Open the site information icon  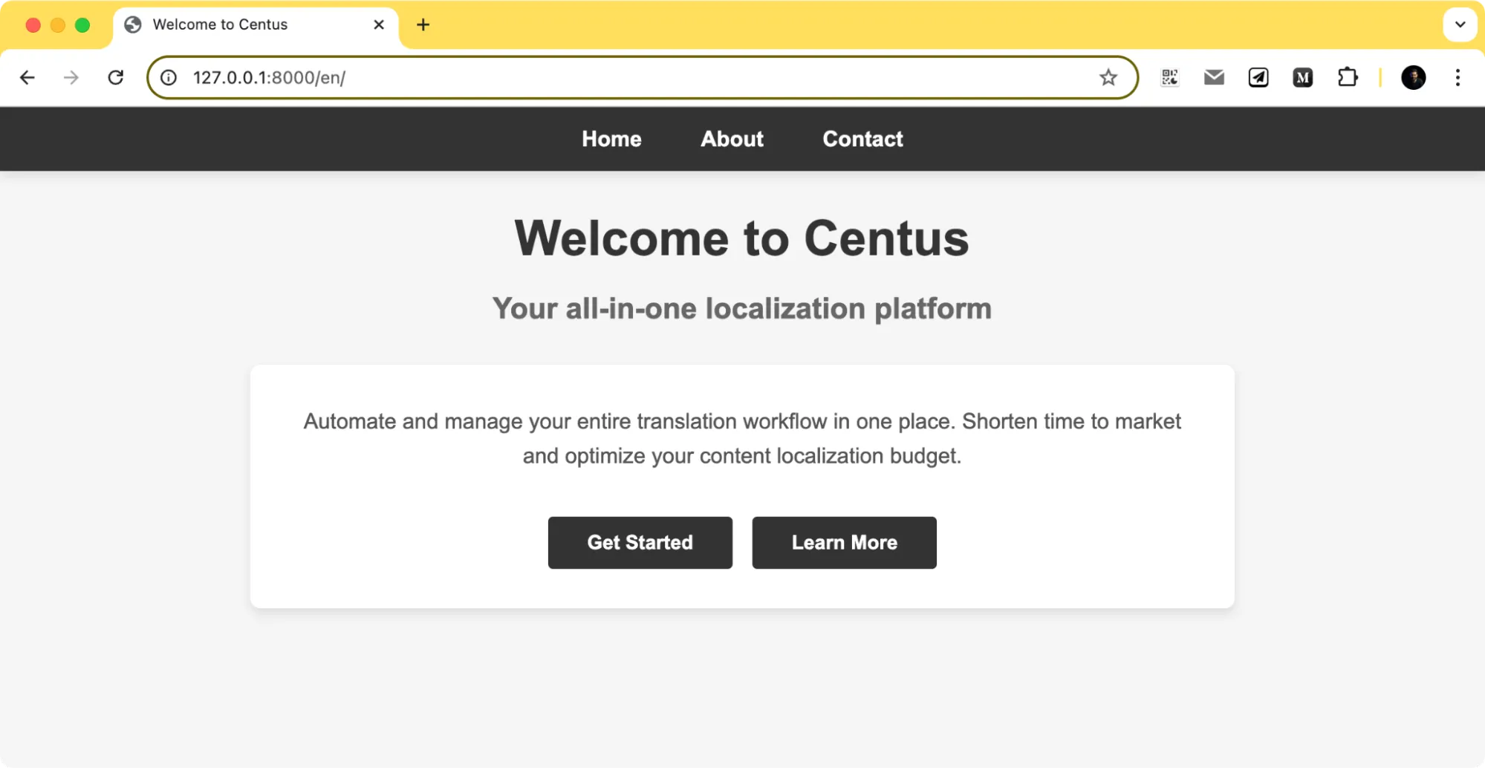168,77
